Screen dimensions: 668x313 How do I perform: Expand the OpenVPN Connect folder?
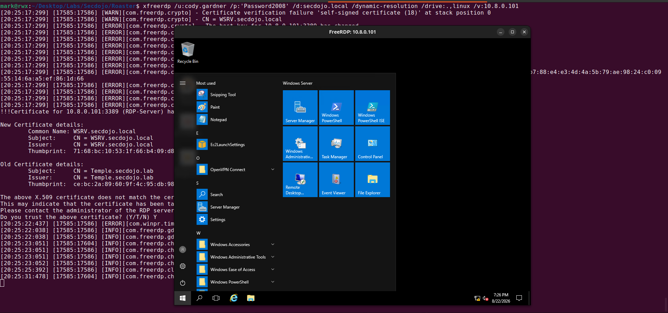coord(236,169)
